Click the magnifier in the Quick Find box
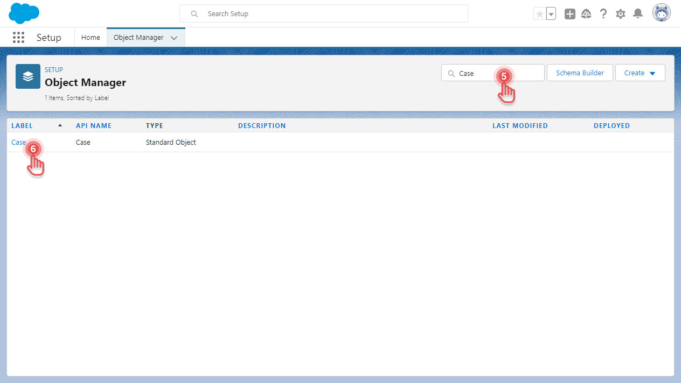 [x=450, y=73]
